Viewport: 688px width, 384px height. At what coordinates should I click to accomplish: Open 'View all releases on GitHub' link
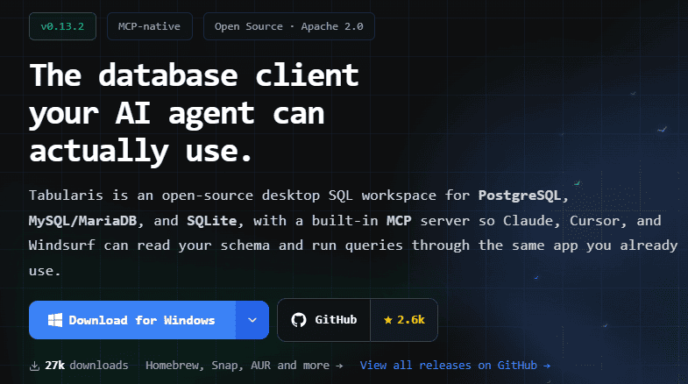pyautogui.click(x=455, y=366)
